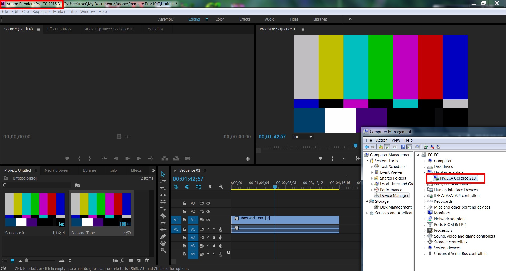The height and width of the screenshot is (271, 506).
Task: Open Editing workspace menu
Action: pyautogui.click(x=207, y=20)
